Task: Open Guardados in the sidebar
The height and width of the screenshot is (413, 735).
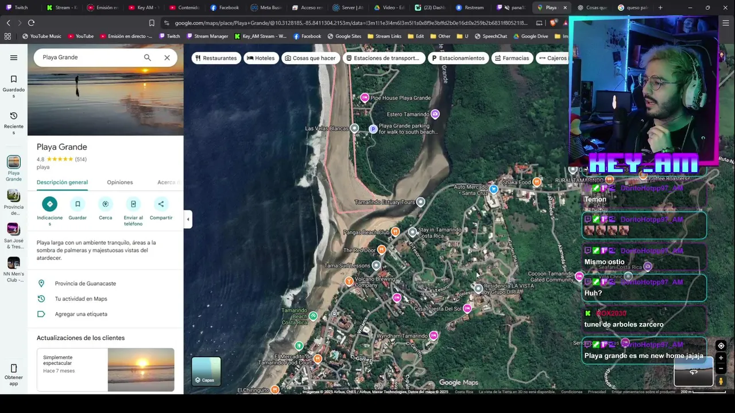Action: (14, 86)
